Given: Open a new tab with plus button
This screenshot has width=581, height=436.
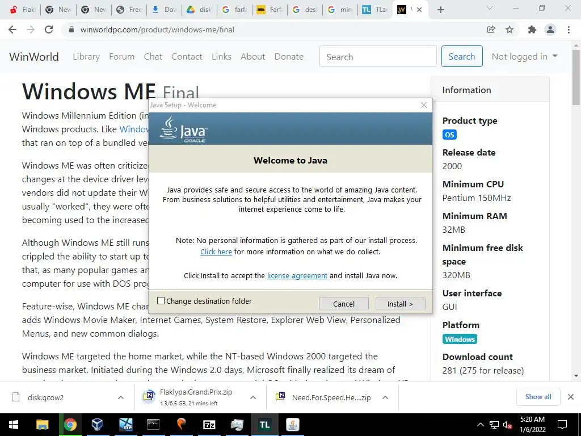Looking at the screenshot, I should point(440,10).
